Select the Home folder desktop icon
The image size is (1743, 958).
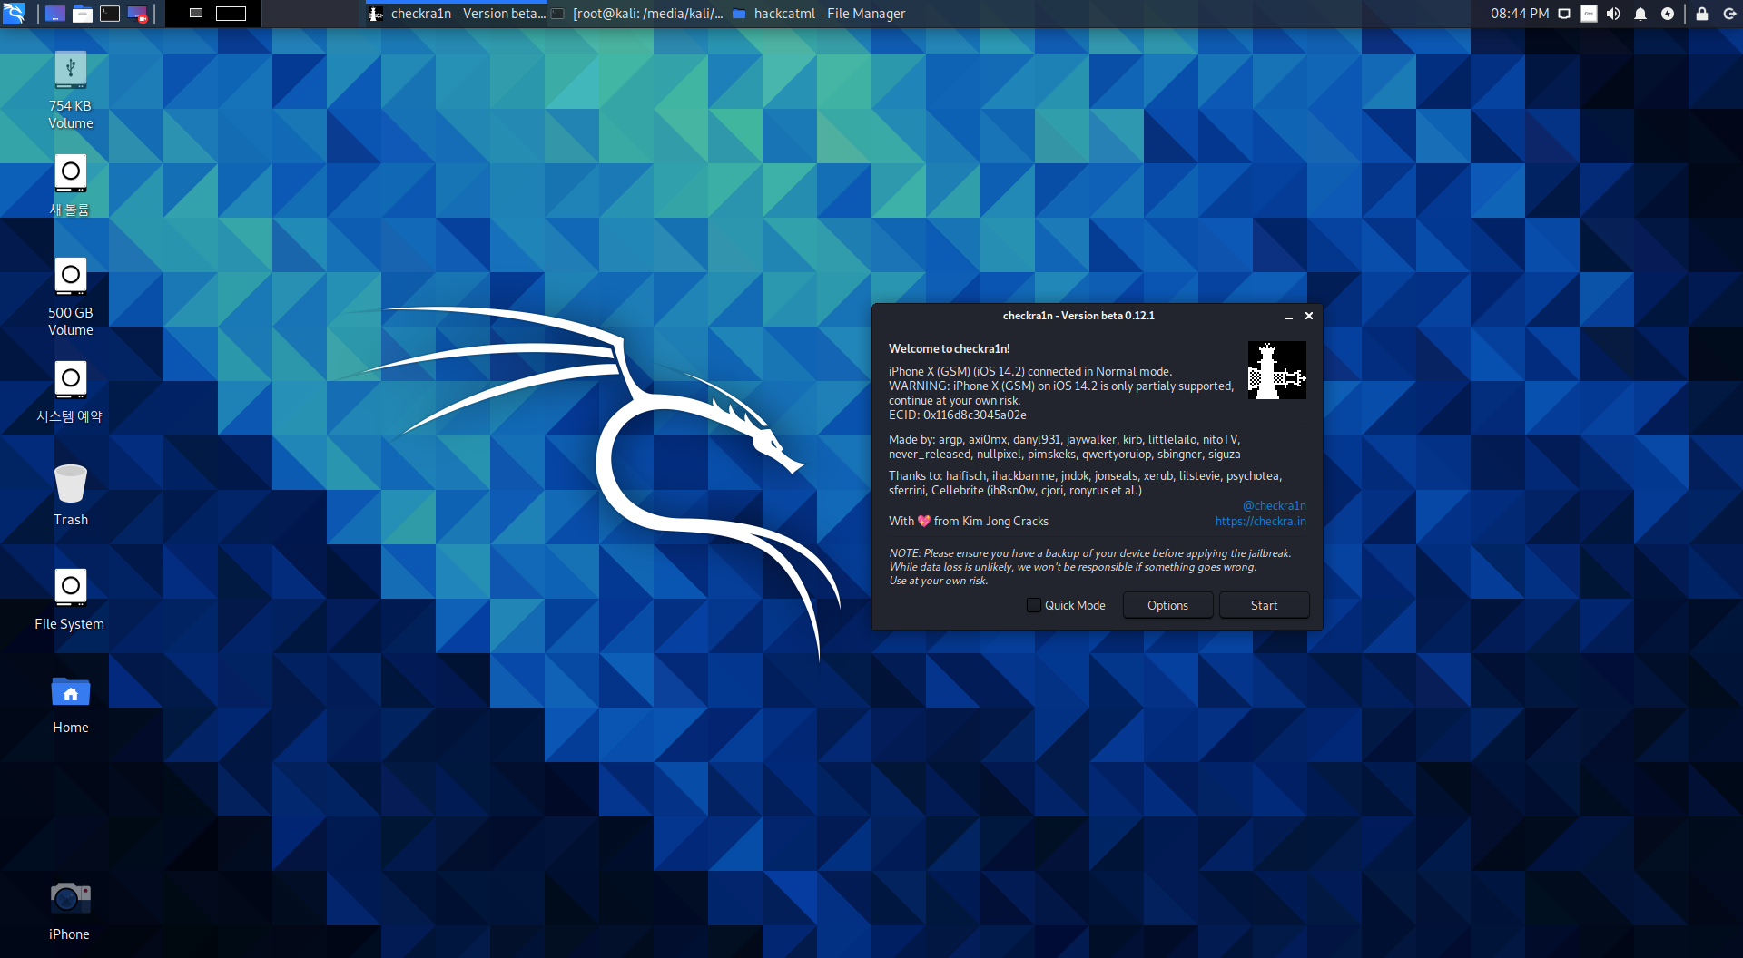pyautogui.click(x=71, y=704)
